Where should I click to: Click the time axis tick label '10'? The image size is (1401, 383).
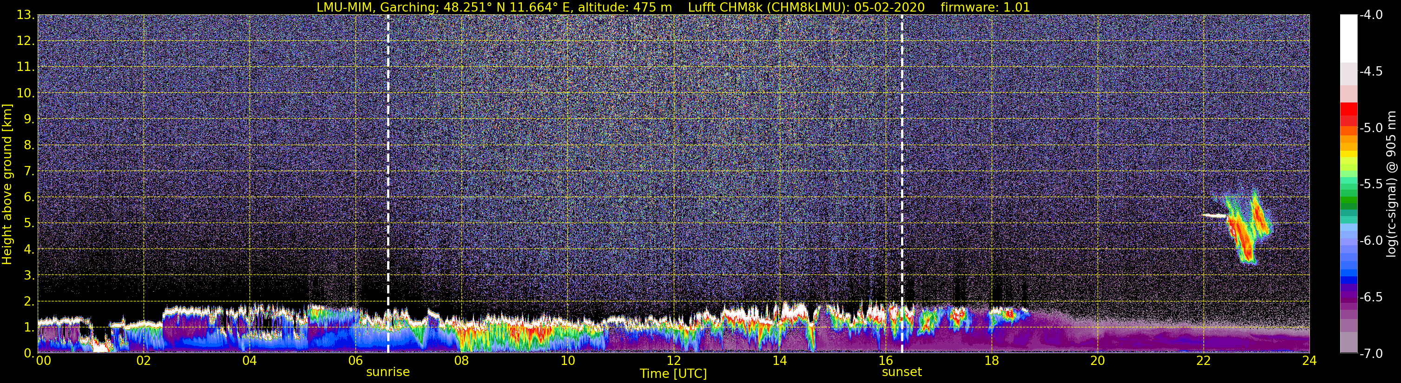[x=567, y=361]
